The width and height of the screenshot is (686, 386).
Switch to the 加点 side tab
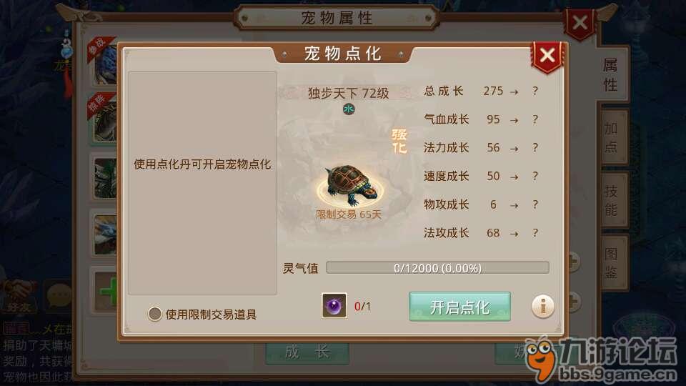(612, 137)
